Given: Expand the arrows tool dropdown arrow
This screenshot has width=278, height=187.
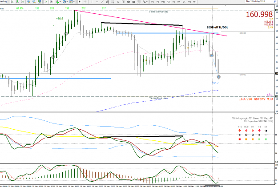Looking at the screenshot, I should (147, 2).
